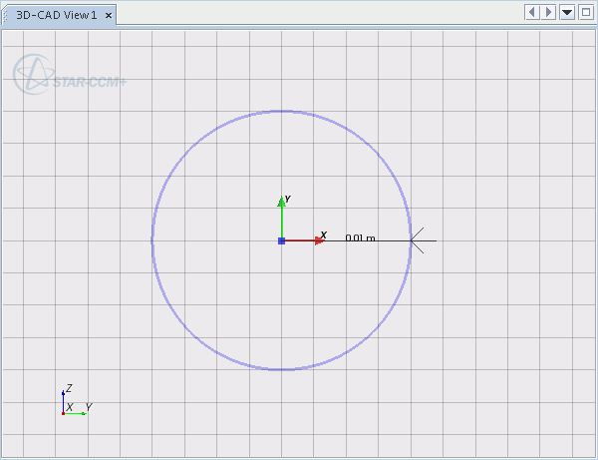
Task: Click the Y label above sketch origin
Action: (x=287, y=199)
